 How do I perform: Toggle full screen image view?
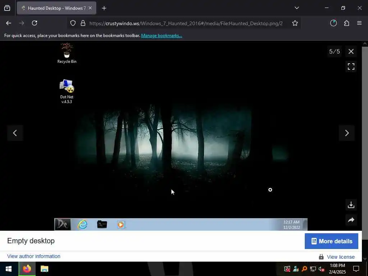pos(351,66)
